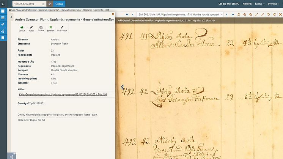Go to the next image arrow
The height and width of the screenshot is (159, 283).
tap(227, 14)
